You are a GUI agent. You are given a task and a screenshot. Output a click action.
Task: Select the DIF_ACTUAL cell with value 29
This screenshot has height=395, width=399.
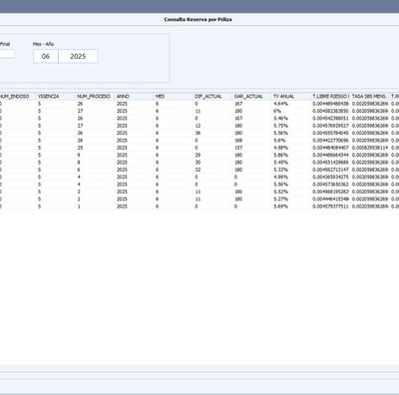[198, 155]
